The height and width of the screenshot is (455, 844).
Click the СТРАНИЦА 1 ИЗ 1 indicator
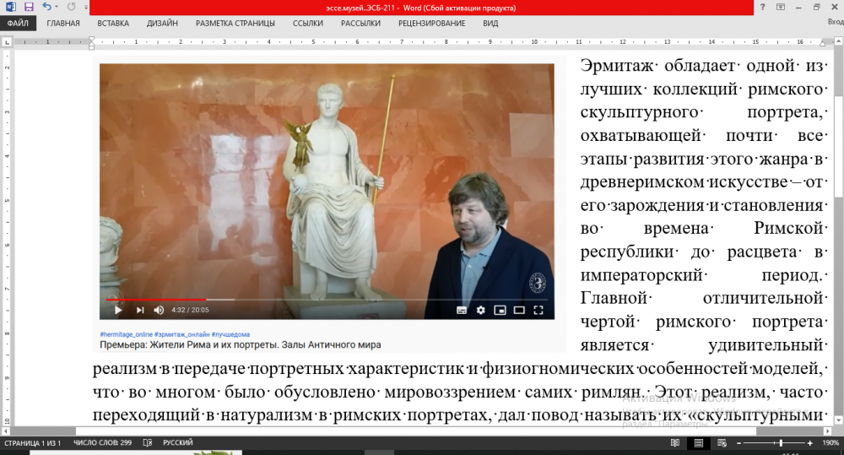[x=32, y=442]
